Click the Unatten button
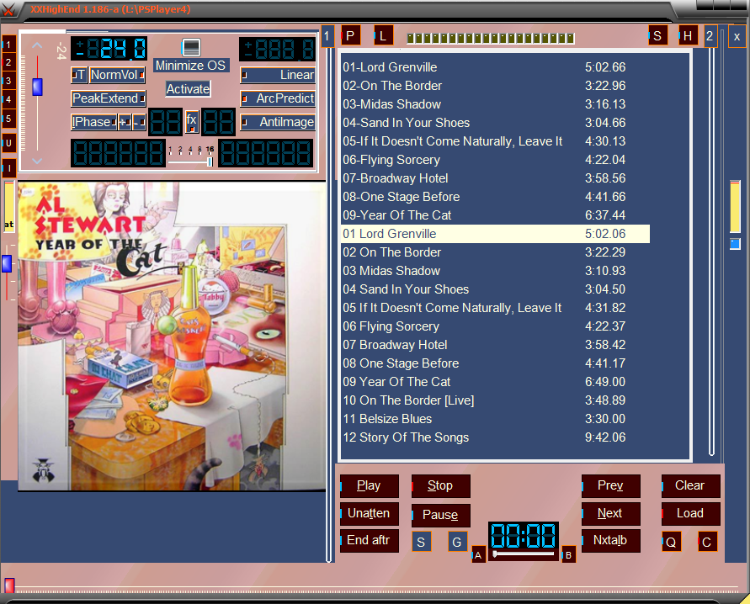This screenshot has width=750, height=604. (370, 513)
